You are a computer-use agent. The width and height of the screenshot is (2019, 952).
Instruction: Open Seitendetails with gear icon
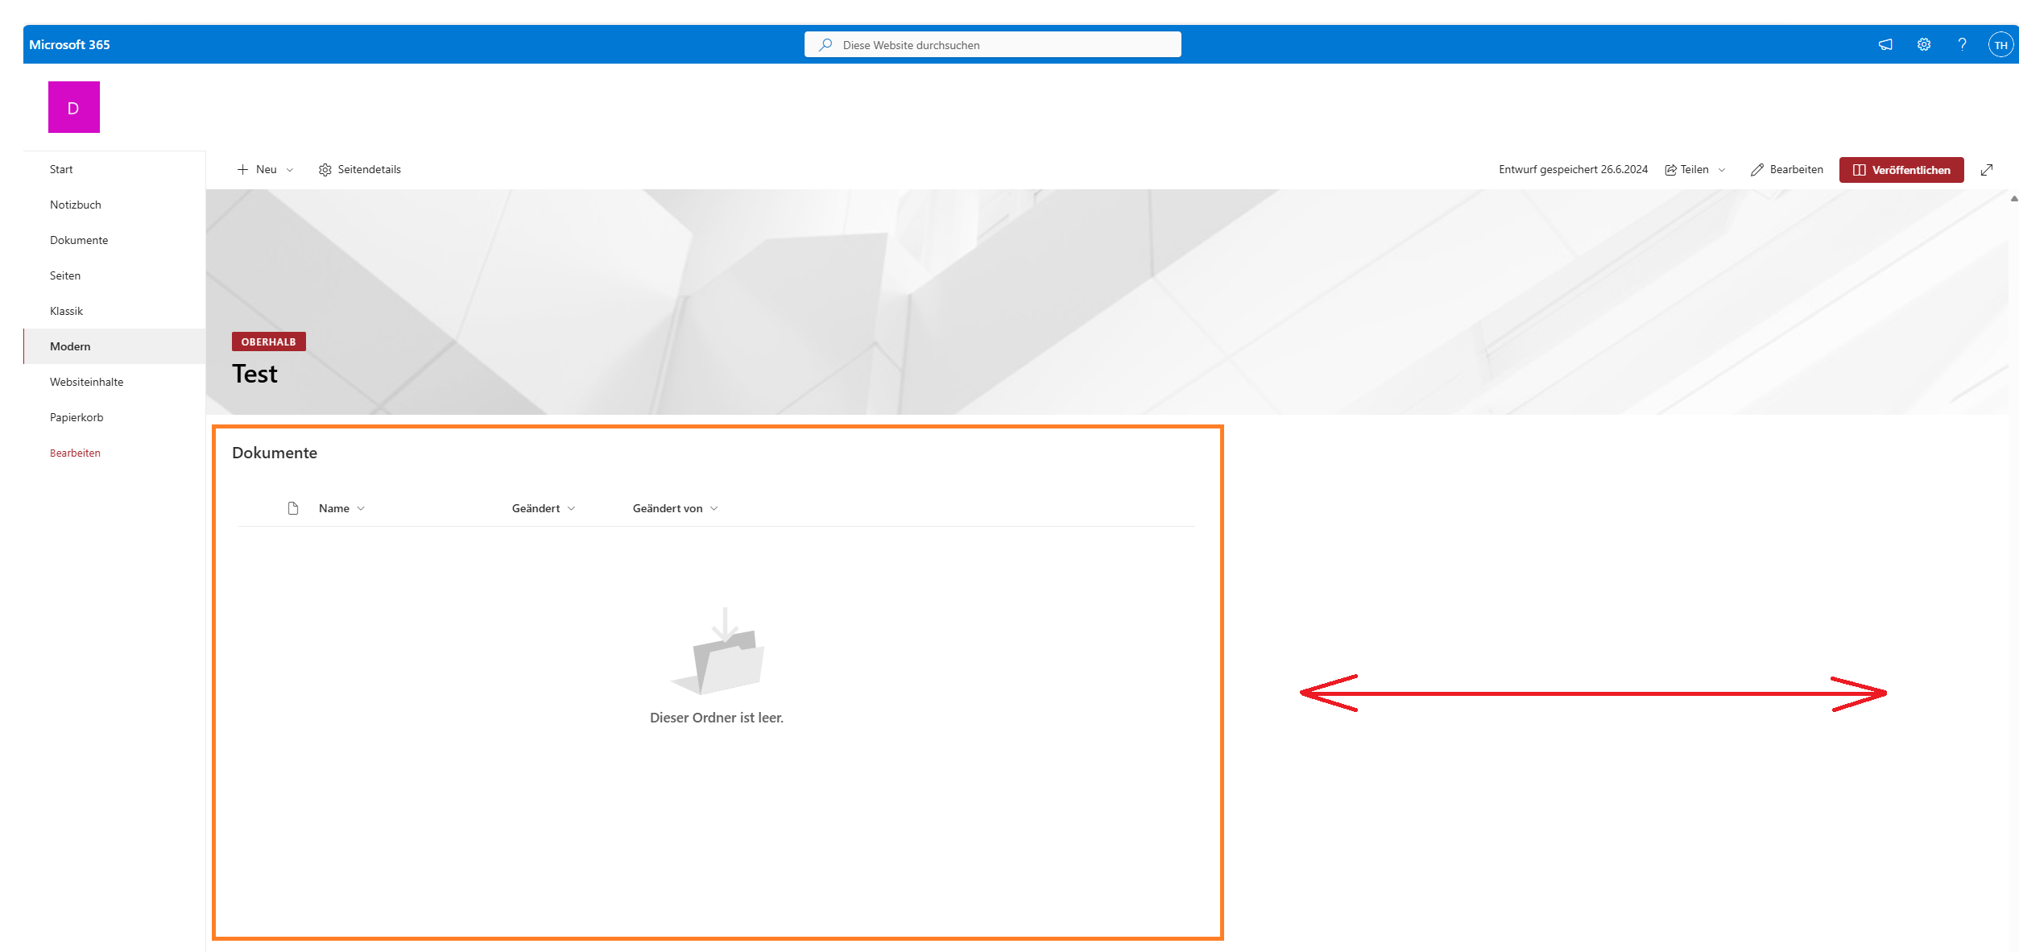[360, 170]
